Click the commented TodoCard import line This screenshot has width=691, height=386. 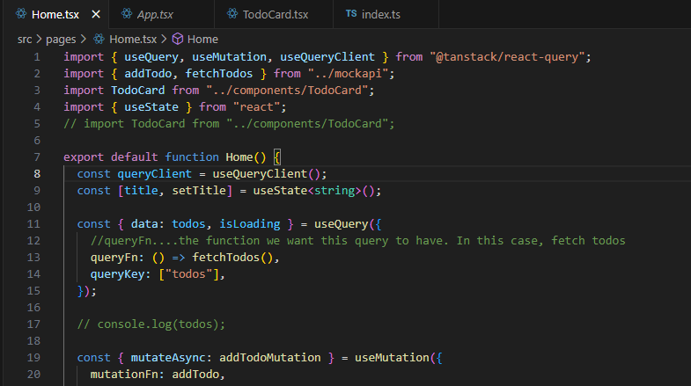click(x=229, y=124)
